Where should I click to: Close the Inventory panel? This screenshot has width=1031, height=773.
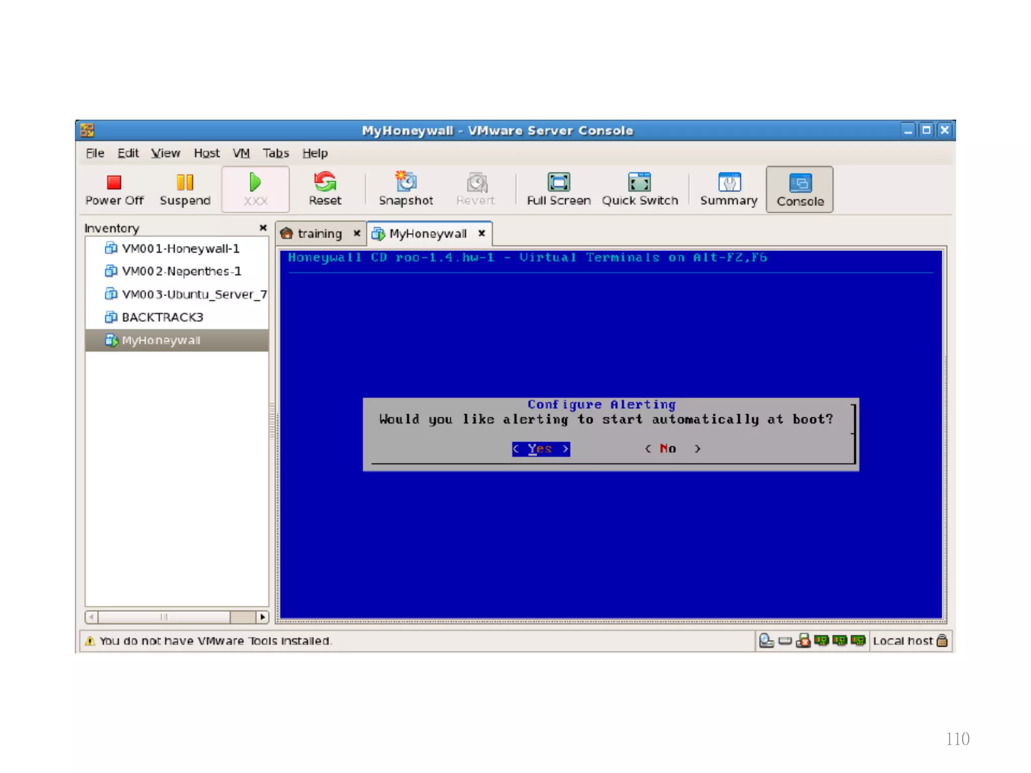coord(263,228)
